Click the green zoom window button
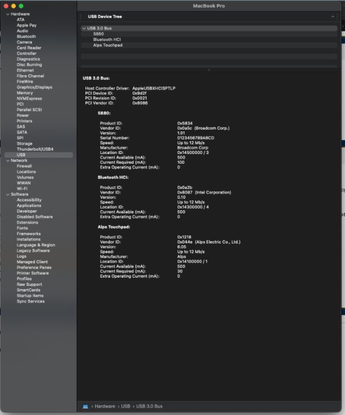This screenshot has width=345, height=415. pos(21,6)
